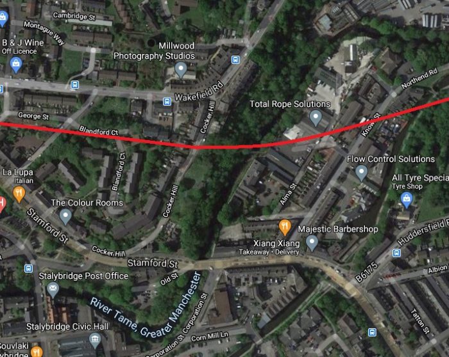Select the Stalybridge Post Office mail icon
The image size is (449, 357).
(x=53, y=289)
